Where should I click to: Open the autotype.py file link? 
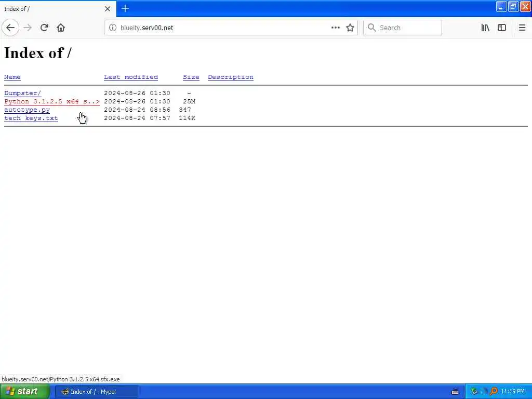tap(27, 110)
